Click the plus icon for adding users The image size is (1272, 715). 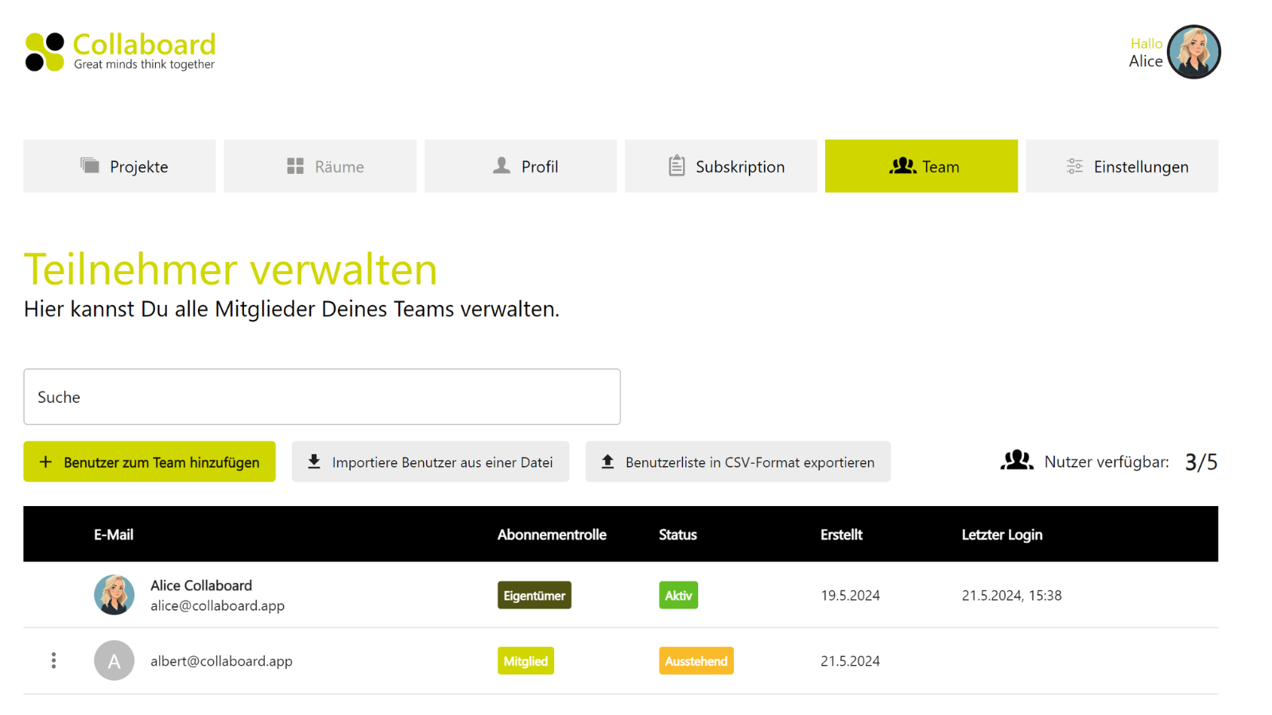tap(45, 462)
